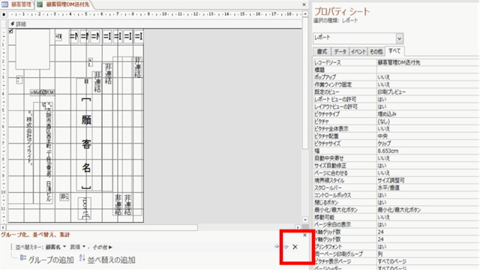The height and width of the screenshot is (270, 480).
Task: Select the 顧客管理 document tab
Action: pos(17,4)
